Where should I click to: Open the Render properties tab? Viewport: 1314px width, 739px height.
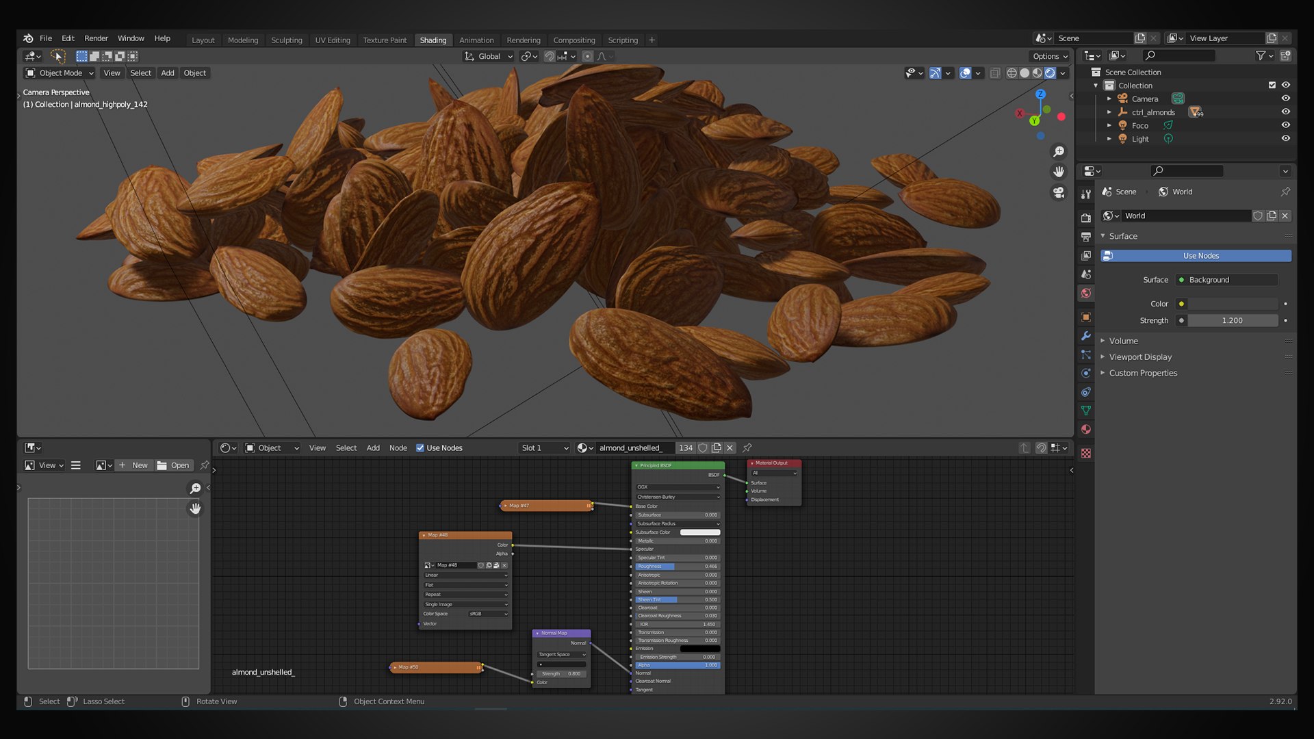click(1086, 218)
